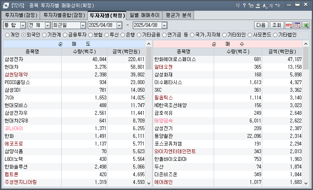Select 에어레인 in 순매수 list
The image size is (313, 190).
point(164,182)
